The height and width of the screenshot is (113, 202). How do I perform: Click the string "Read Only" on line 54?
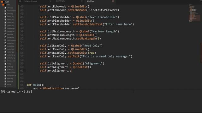[92, 46]
